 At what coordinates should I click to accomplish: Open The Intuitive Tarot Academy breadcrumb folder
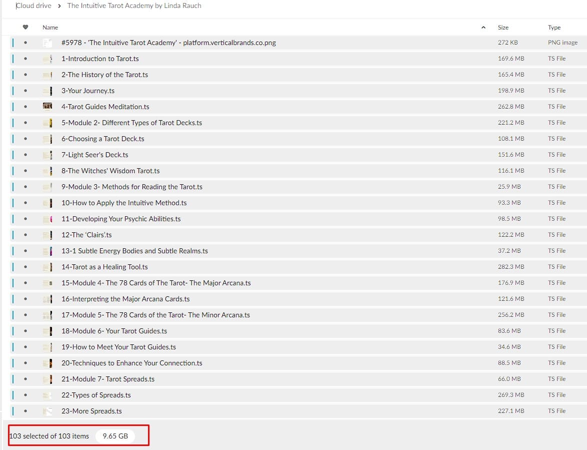[x=134, y=6]
